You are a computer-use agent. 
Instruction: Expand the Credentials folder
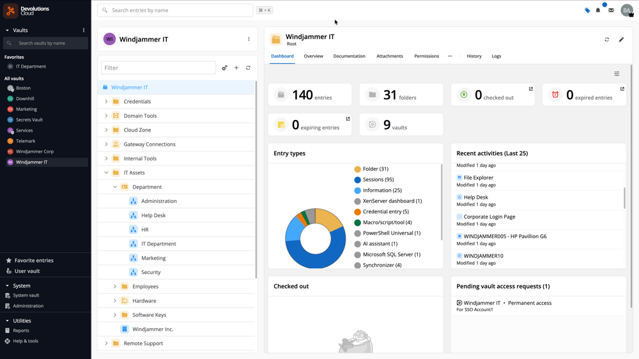(x=106, y=102)
